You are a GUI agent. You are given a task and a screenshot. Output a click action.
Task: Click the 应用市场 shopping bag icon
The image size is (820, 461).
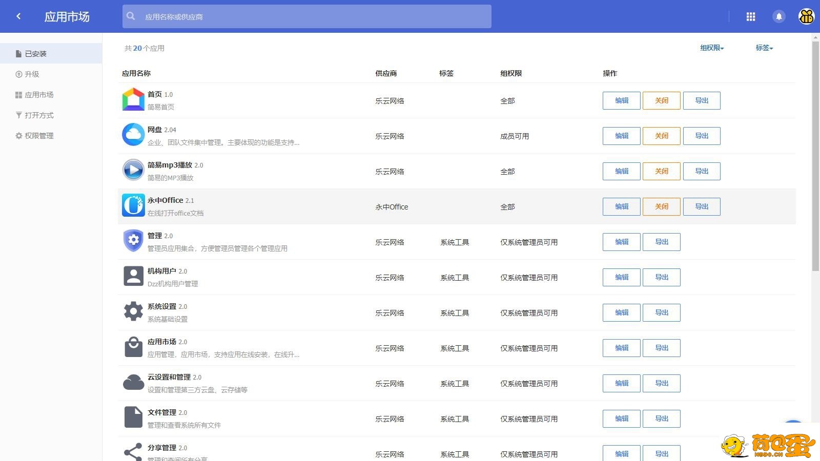pos(133,347)
